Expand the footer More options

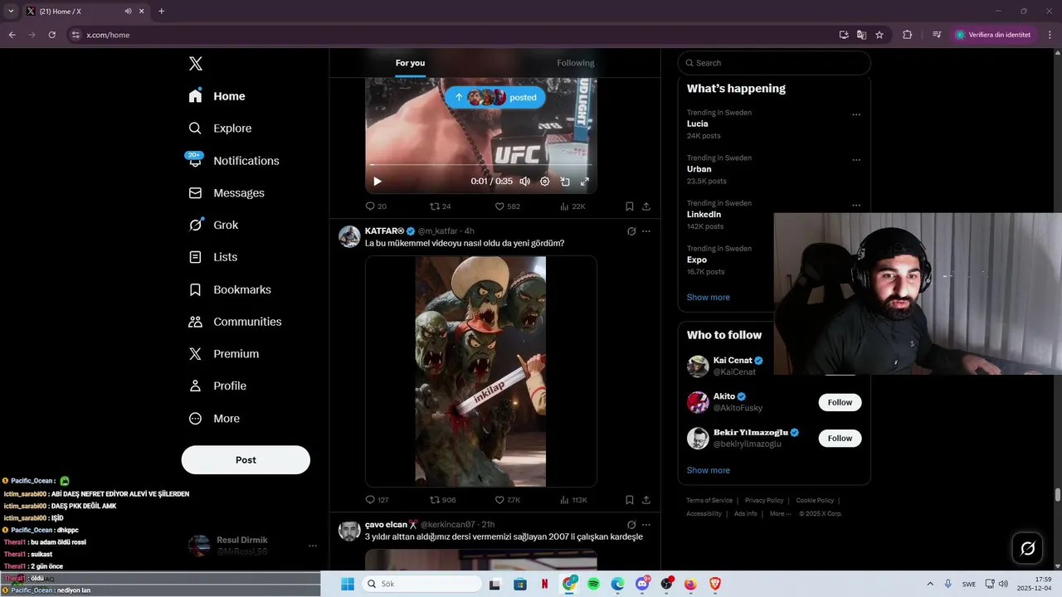pyautogui.click(x=779, y=513)
